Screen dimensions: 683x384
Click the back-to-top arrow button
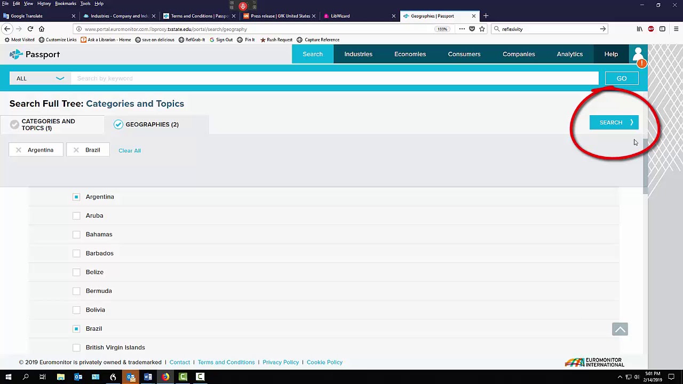(620, 330)
